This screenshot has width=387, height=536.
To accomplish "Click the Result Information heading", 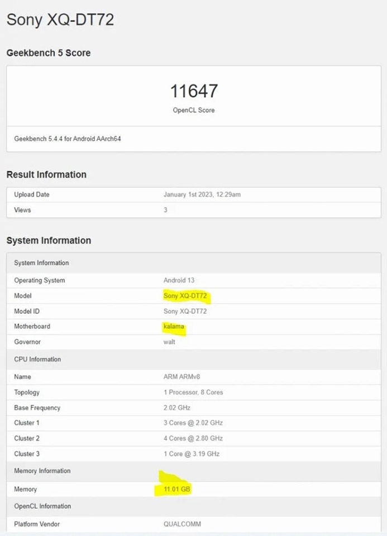I will coord(46,175).
